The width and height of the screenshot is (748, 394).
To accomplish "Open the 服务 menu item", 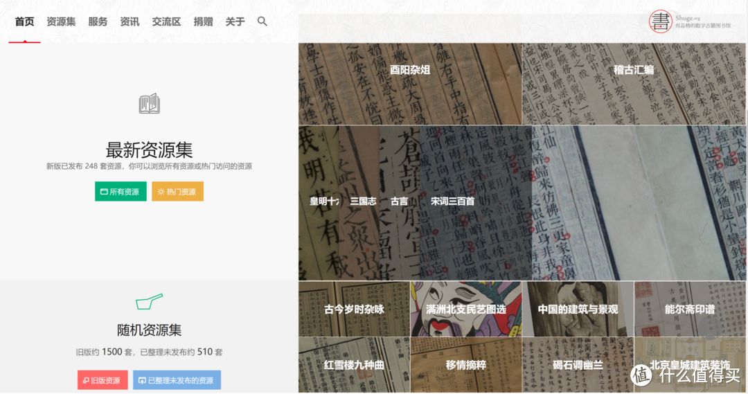I will pos(98,21).
